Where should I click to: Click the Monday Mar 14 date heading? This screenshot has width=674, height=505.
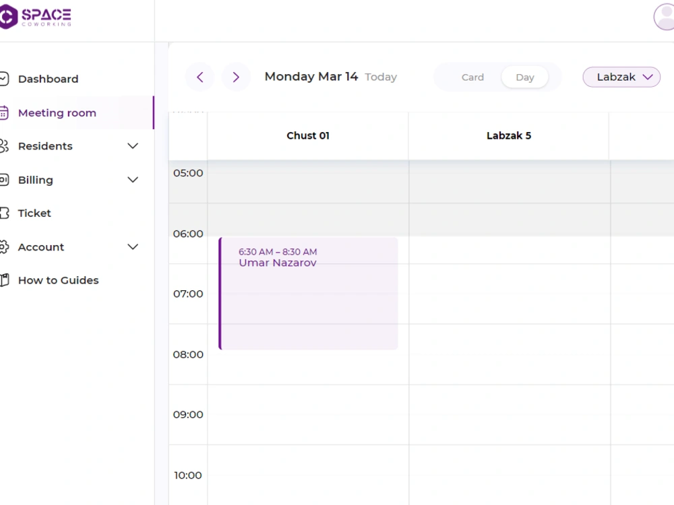click(x=311, y=77)
